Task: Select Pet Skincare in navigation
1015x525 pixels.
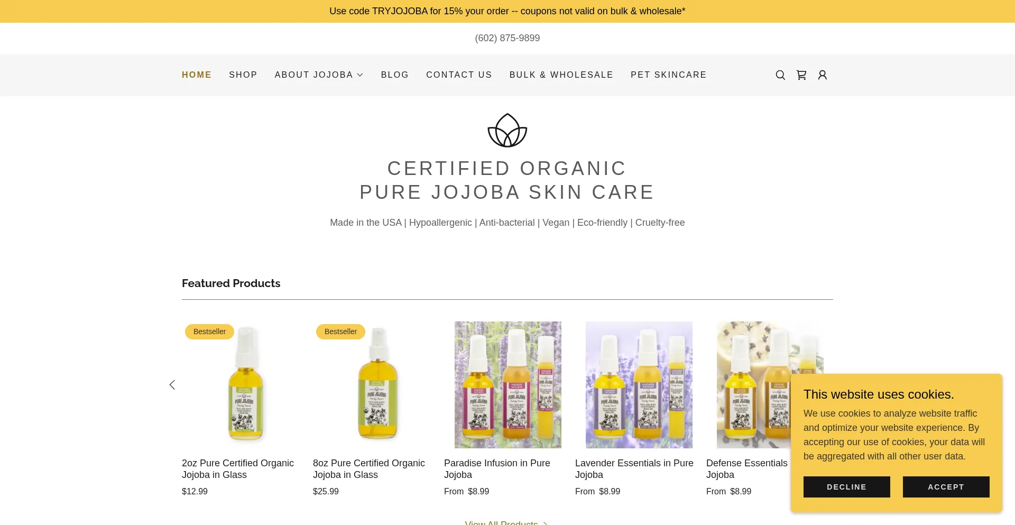Action: point(669,75)
